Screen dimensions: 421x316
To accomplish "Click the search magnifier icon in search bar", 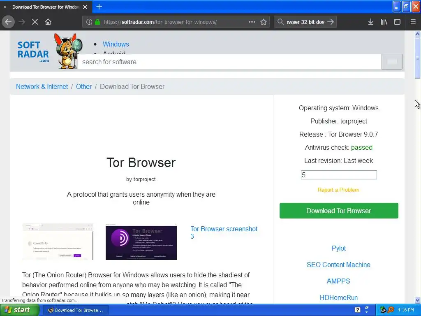I will point(280,22).
